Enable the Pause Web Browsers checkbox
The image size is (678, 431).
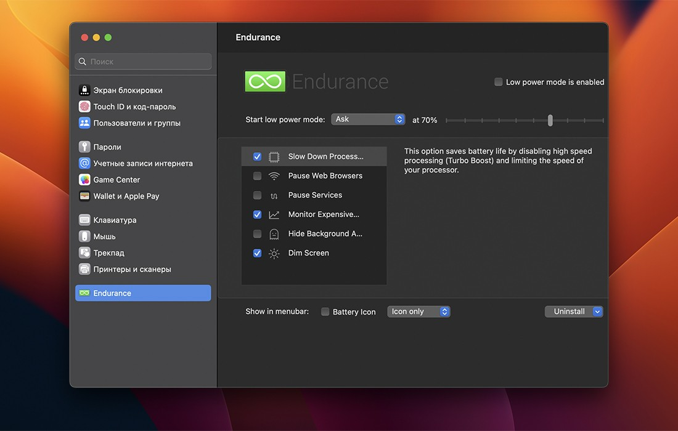(x=257, y=176)
